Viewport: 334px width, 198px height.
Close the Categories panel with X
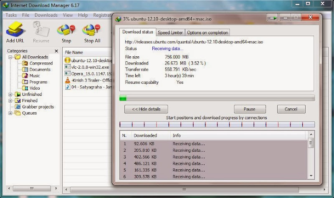click(56, 51)
